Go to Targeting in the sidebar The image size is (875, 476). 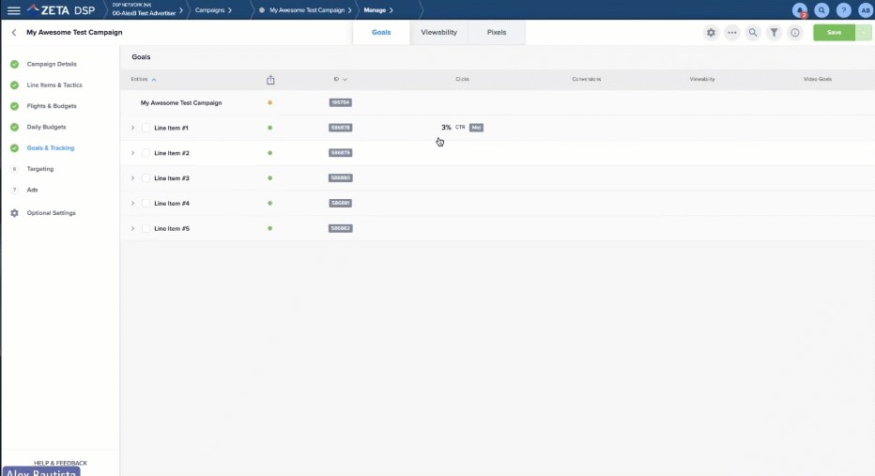click(x=40, y=169)
